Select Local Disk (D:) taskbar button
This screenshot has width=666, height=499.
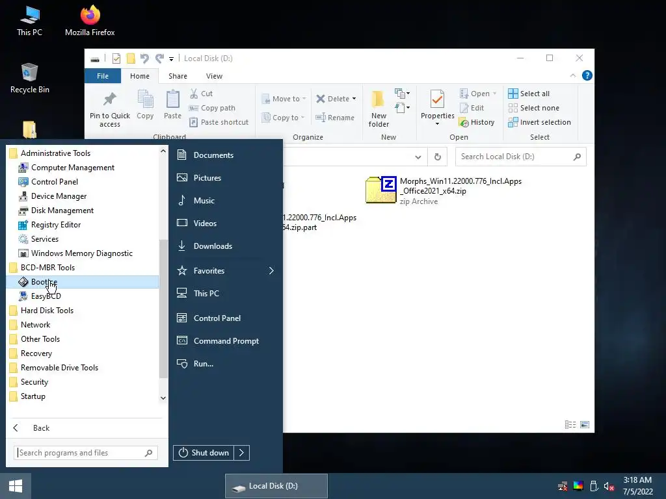(276, 486)
